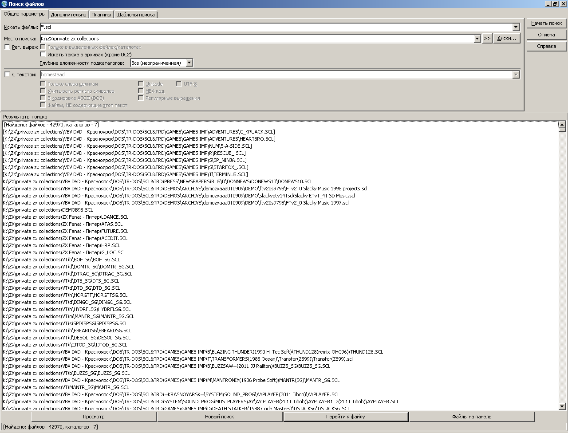The height and width of the screenshot is (433, 568).
Task: Restore the window using title bar button
Action: pyautogui.click(x=555, y=4)
